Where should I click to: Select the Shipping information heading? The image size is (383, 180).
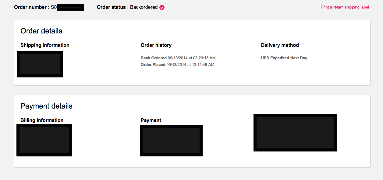[45, 45]
